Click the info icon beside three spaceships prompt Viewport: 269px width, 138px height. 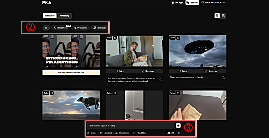point(224,77)
